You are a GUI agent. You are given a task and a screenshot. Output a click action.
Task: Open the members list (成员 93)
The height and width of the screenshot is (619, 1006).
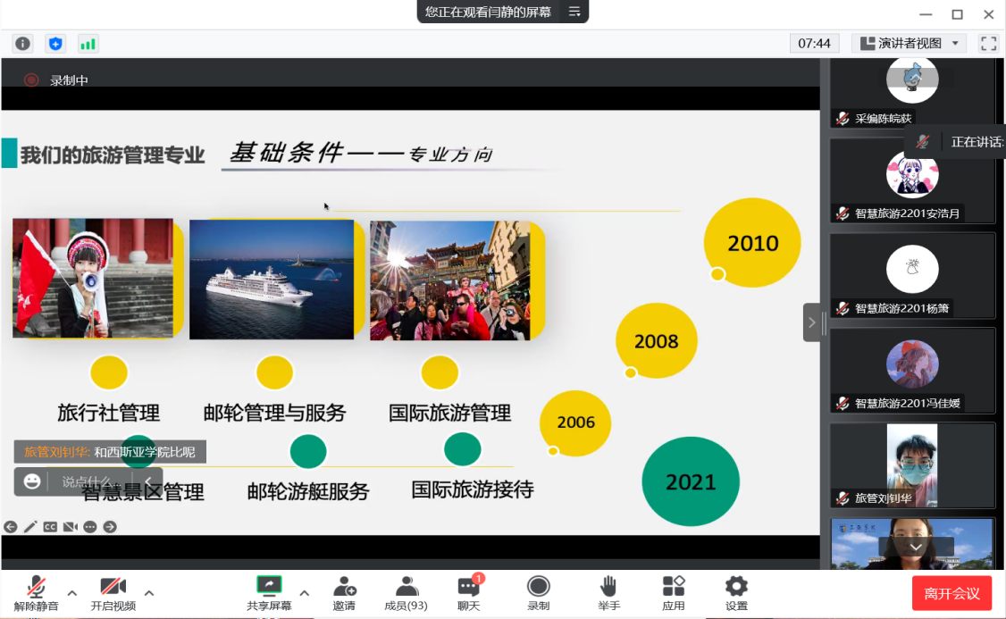click(x=407, y=593)
